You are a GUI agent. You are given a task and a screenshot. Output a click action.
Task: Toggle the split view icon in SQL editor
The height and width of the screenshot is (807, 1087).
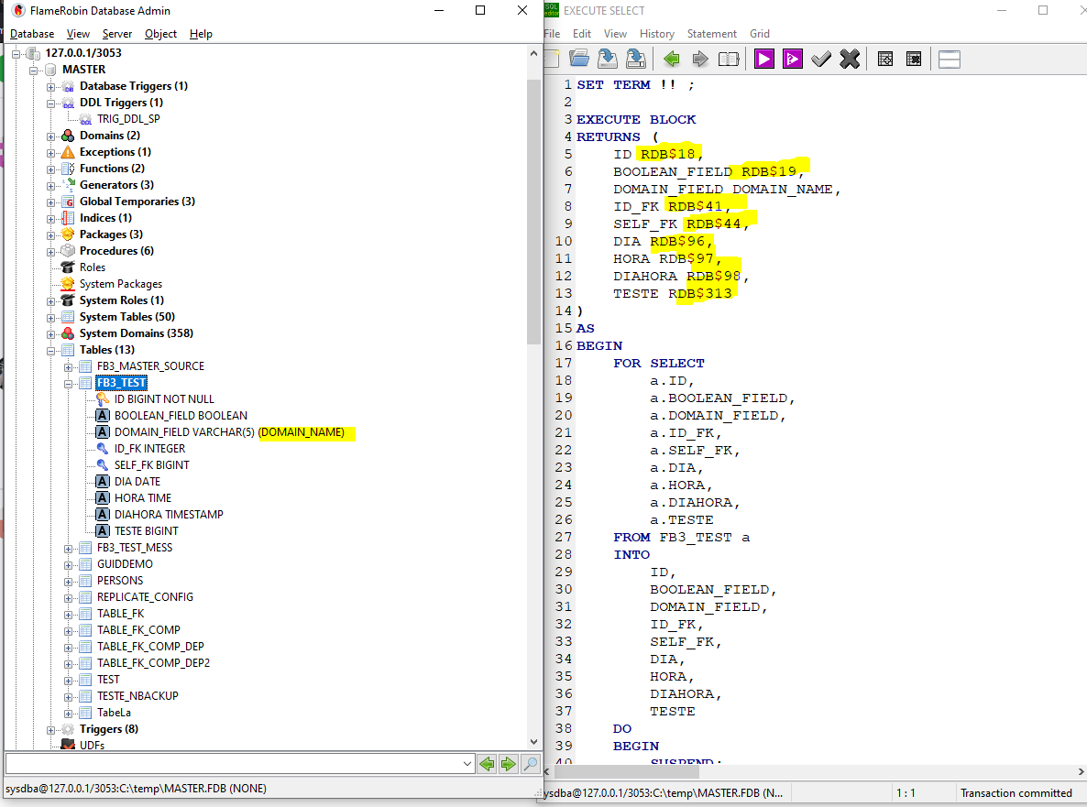pos(949,60)
